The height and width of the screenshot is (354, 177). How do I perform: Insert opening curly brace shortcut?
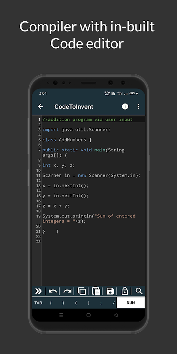[x=50, y=303]
